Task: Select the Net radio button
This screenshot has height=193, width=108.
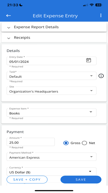Action: 84,143
